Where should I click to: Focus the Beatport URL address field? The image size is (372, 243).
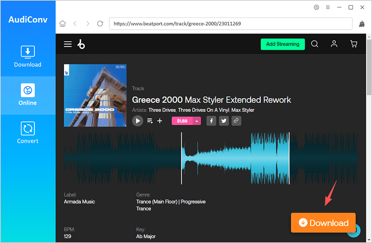pyautogui.click(x=231, y=24)
